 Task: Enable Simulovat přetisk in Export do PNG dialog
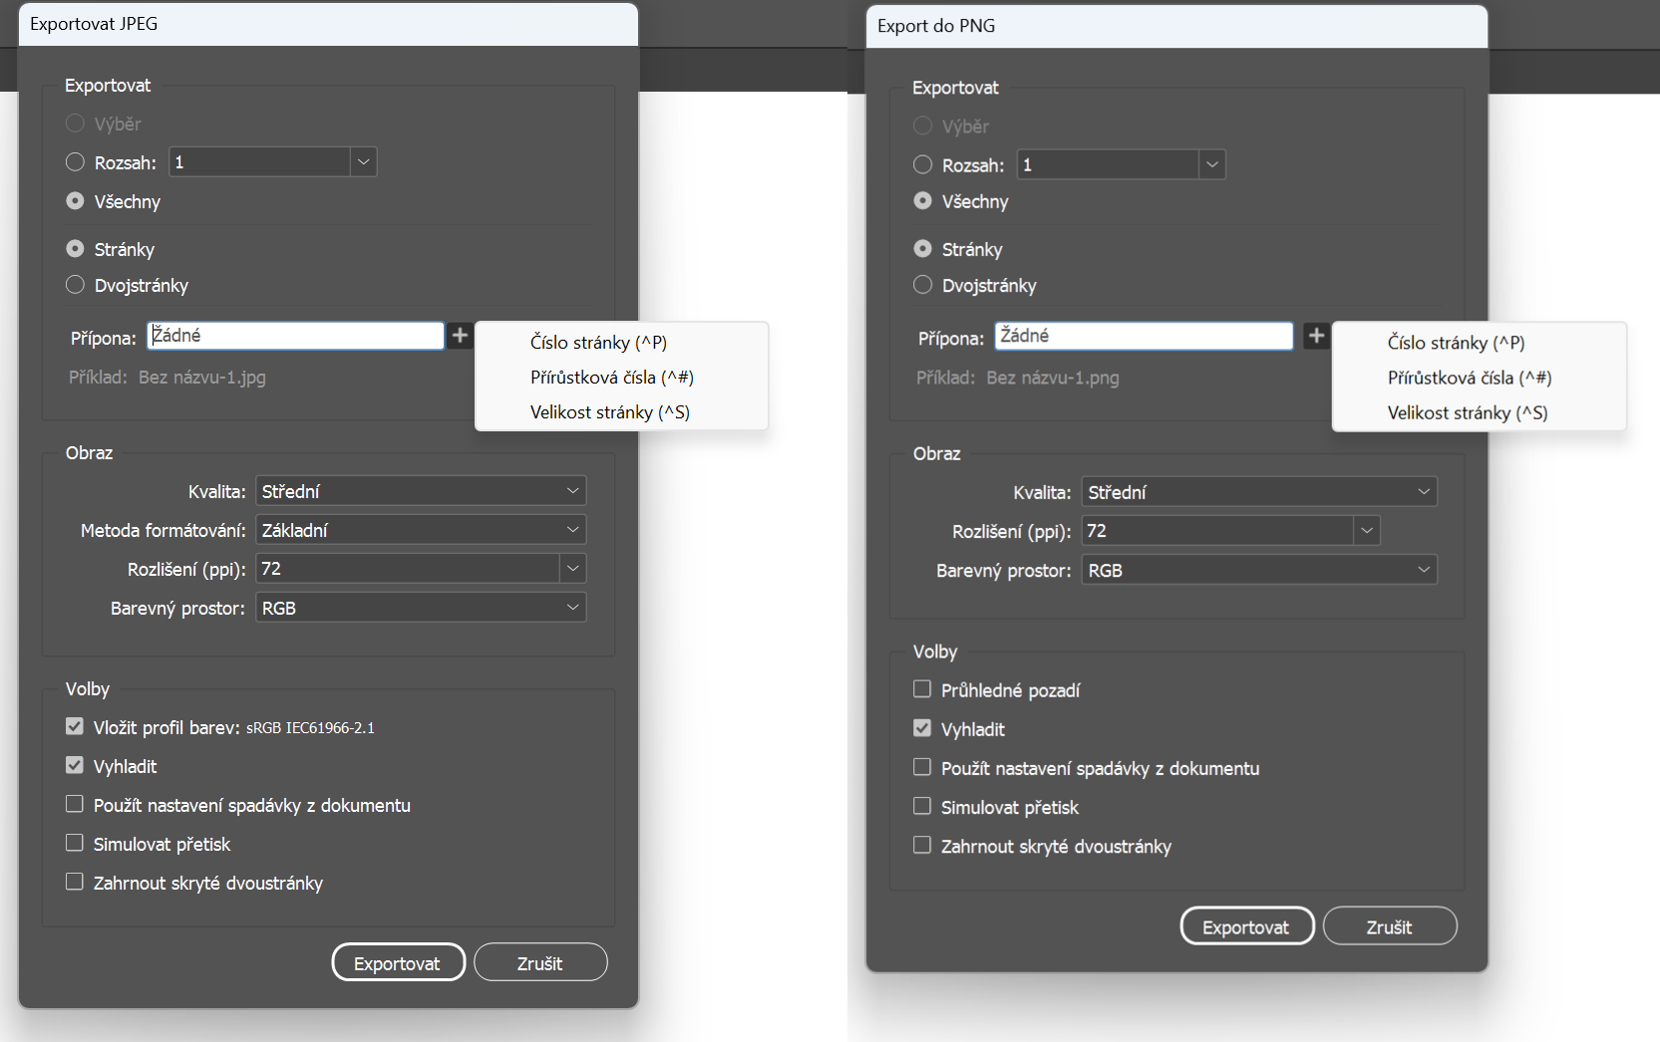coord(922,806)
